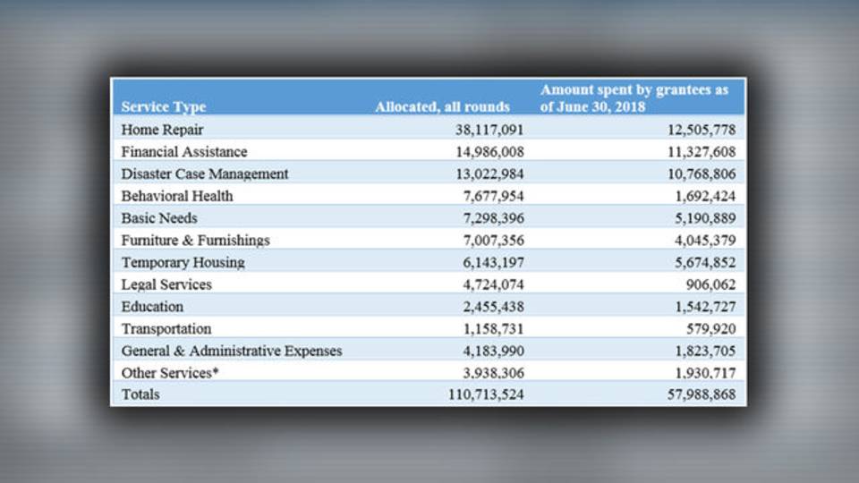Screen dimensions: 859x483
Task: Click the allocated value 2,455,438
Action: (x=493, y=307)
